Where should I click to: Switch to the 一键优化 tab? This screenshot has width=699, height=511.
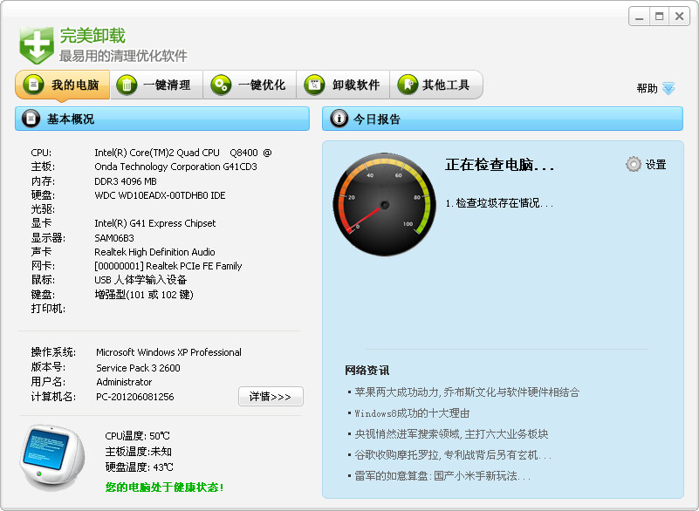pyautogui.click(x=250, y=85)
